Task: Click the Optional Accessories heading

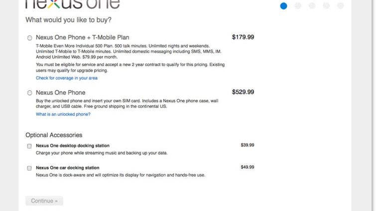Action: click(x=54, y=135)
